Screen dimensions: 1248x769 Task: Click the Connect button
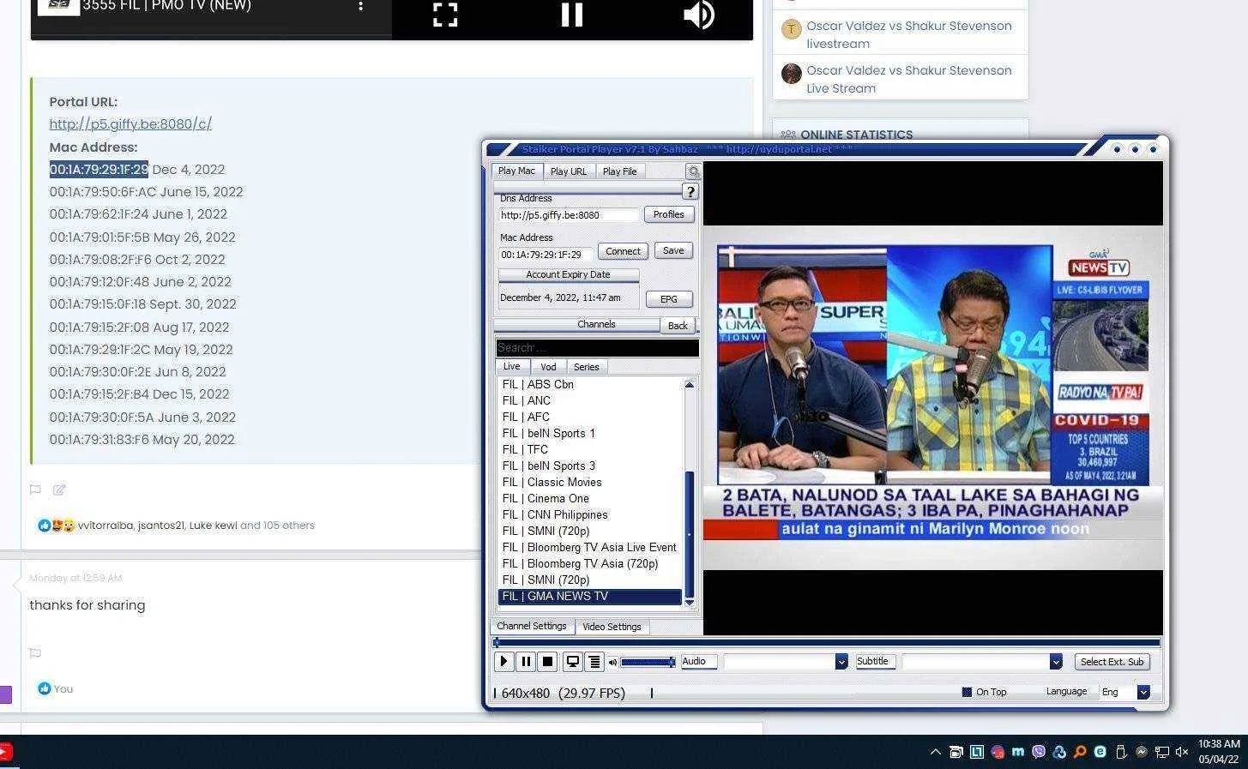coord(623,251)
